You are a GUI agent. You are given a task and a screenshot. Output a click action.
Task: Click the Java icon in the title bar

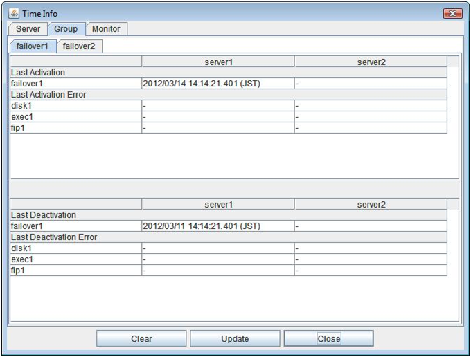[15, 13]
